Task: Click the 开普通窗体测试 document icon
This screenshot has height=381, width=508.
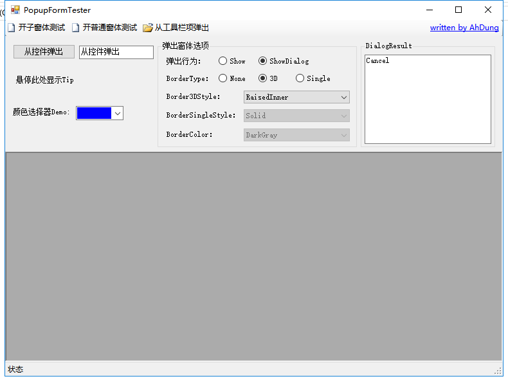Action: click(x=76, y=28)
